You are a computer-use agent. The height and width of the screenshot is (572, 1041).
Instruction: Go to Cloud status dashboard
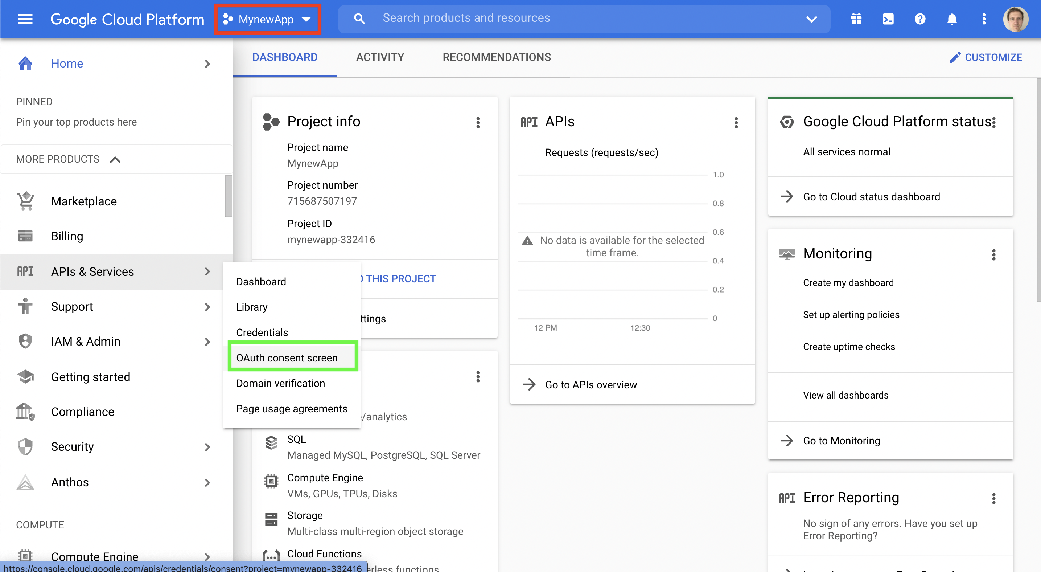click(x=871, y=197)
